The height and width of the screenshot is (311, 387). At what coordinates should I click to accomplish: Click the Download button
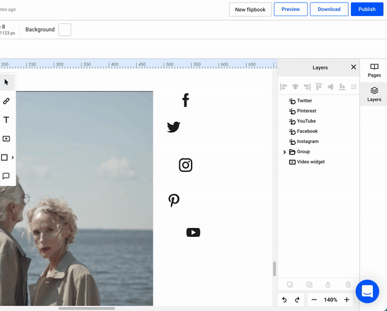(x=329, y=10)
